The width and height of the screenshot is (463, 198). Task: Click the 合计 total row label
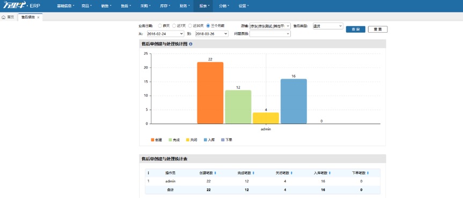[171, 190]
